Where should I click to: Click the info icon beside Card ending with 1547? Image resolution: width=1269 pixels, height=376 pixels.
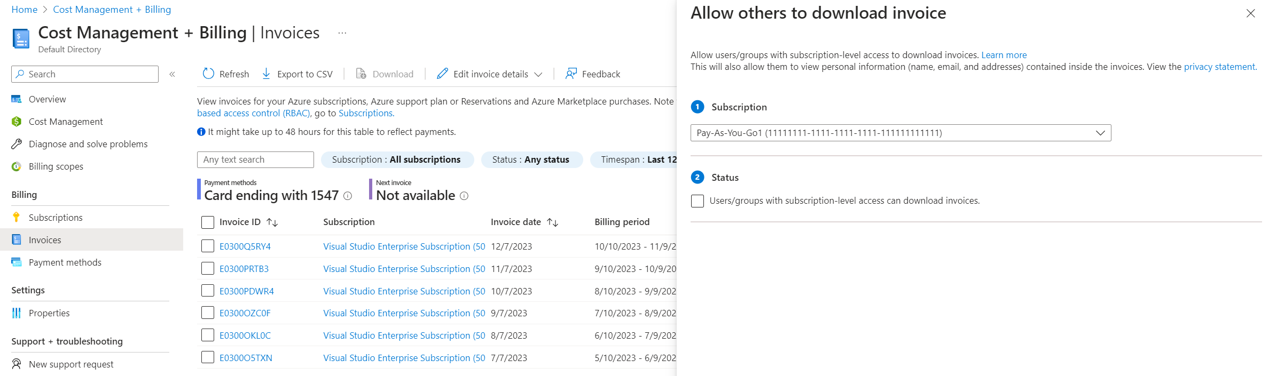pos(348,196)
